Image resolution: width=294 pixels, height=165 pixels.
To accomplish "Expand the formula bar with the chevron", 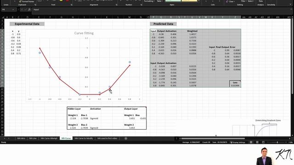I will (291, 9).
